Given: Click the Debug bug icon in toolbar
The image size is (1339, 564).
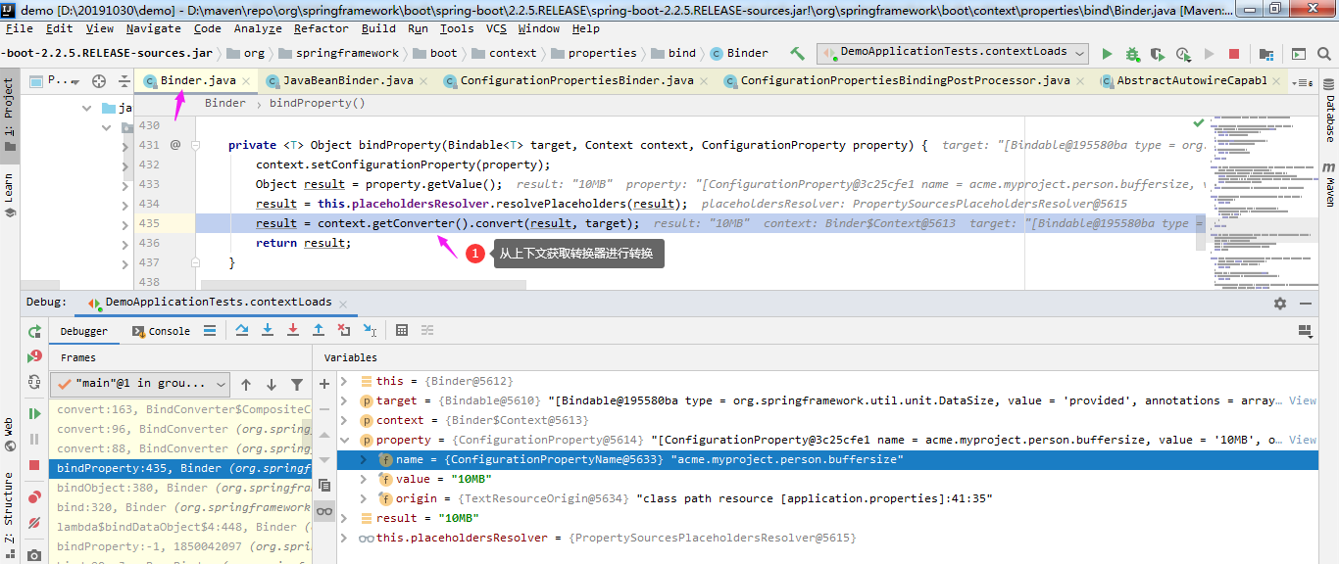Looking at the screenshot, I should coord(1132,54).
